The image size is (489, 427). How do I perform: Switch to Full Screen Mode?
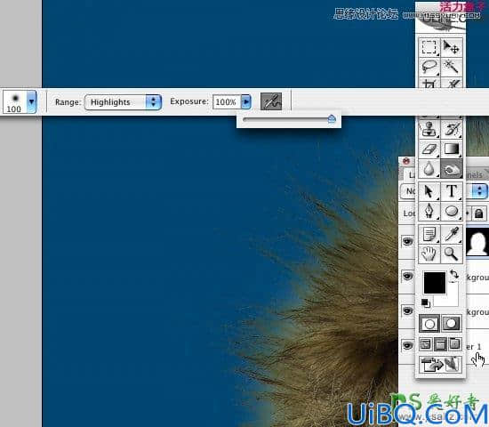click(454, 344)
